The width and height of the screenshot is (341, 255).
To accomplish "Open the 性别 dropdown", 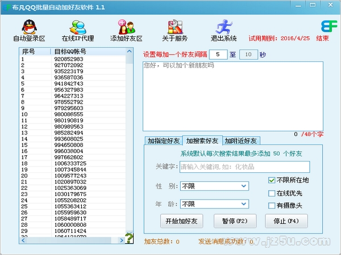I will [214, 186].
